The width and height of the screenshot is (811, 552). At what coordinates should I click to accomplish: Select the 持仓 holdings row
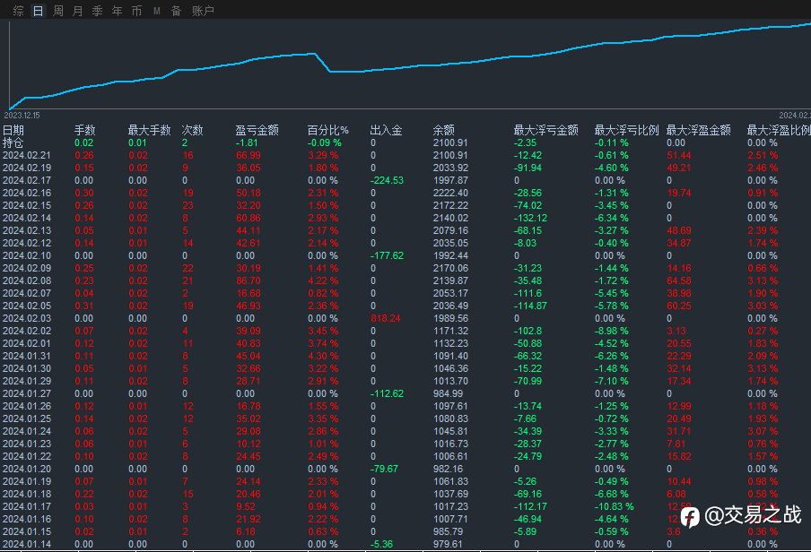coord(13,142)
